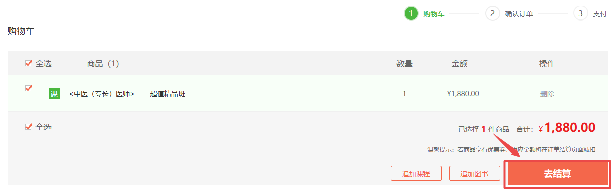Image resolution: width=612 pixels, height=196 pixels.
Task: Click the 追加图书 button
Action: pyautogui.click(x=474, y=173)
